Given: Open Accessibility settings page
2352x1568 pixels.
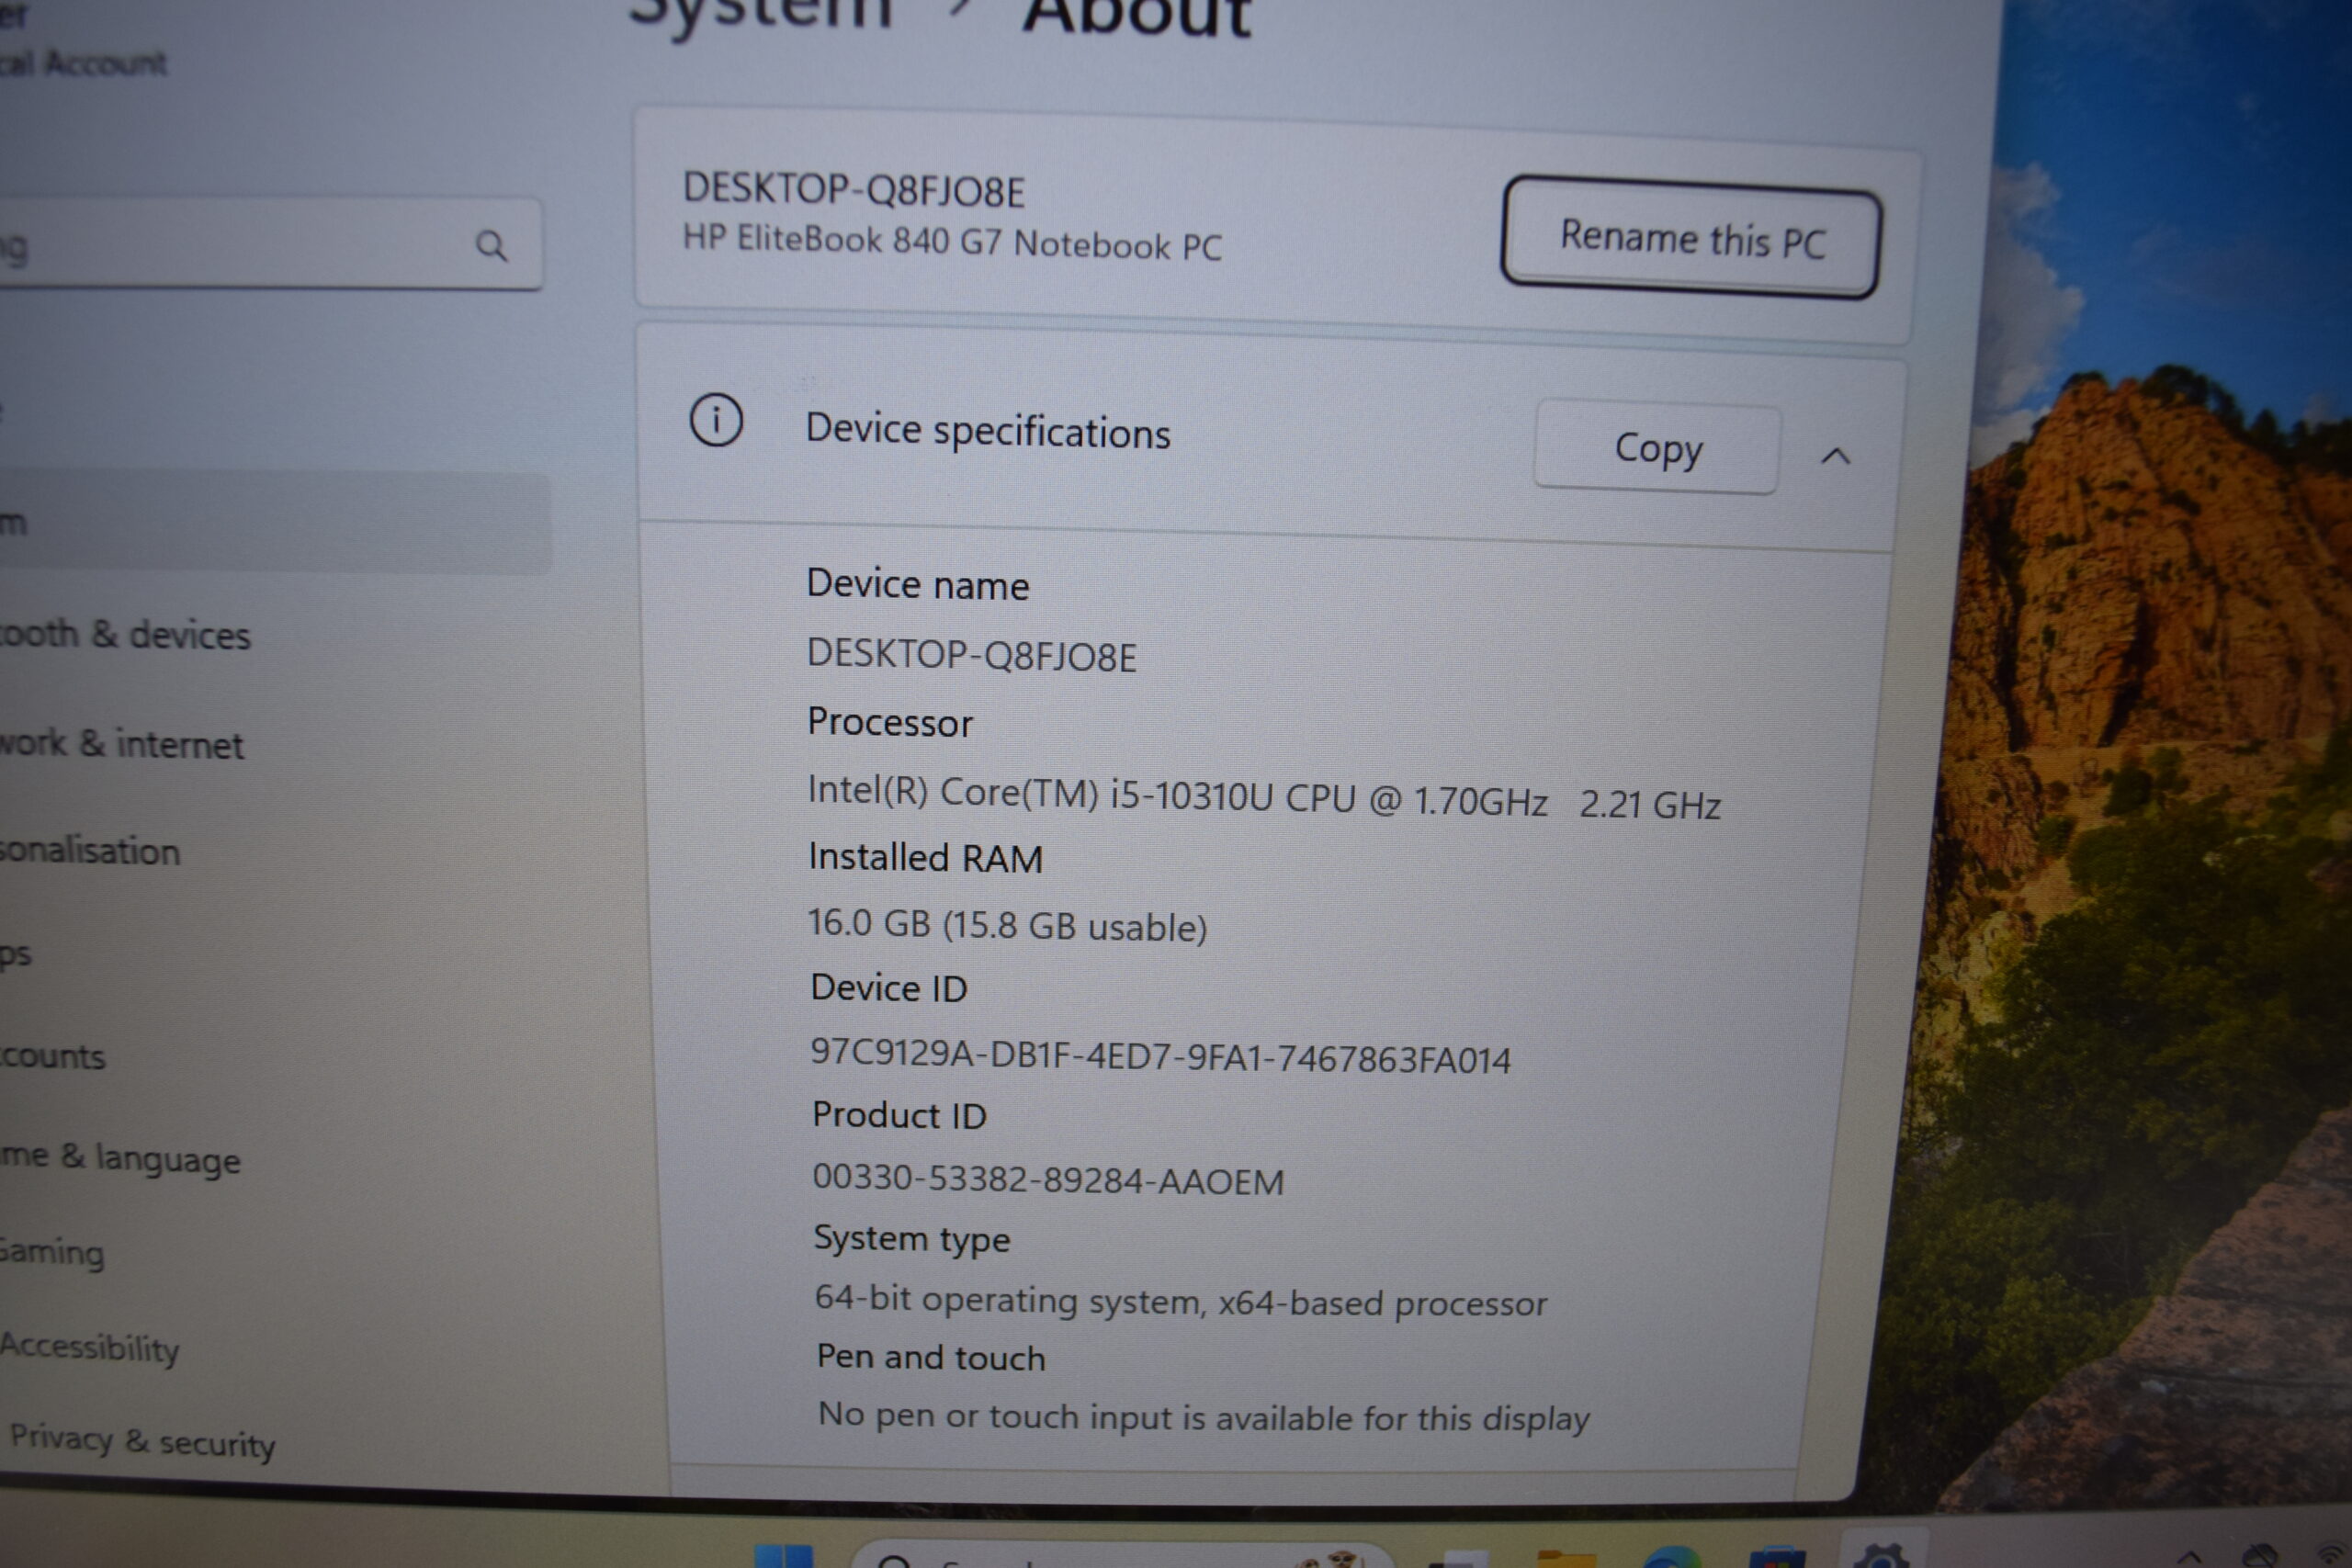Looking at the screenshot, I should pos(90,1348).
